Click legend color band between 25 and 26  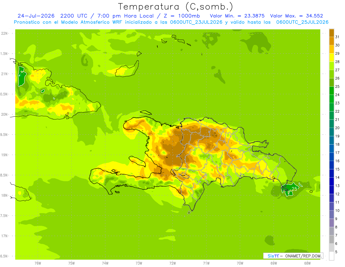[x=331, y=82]
